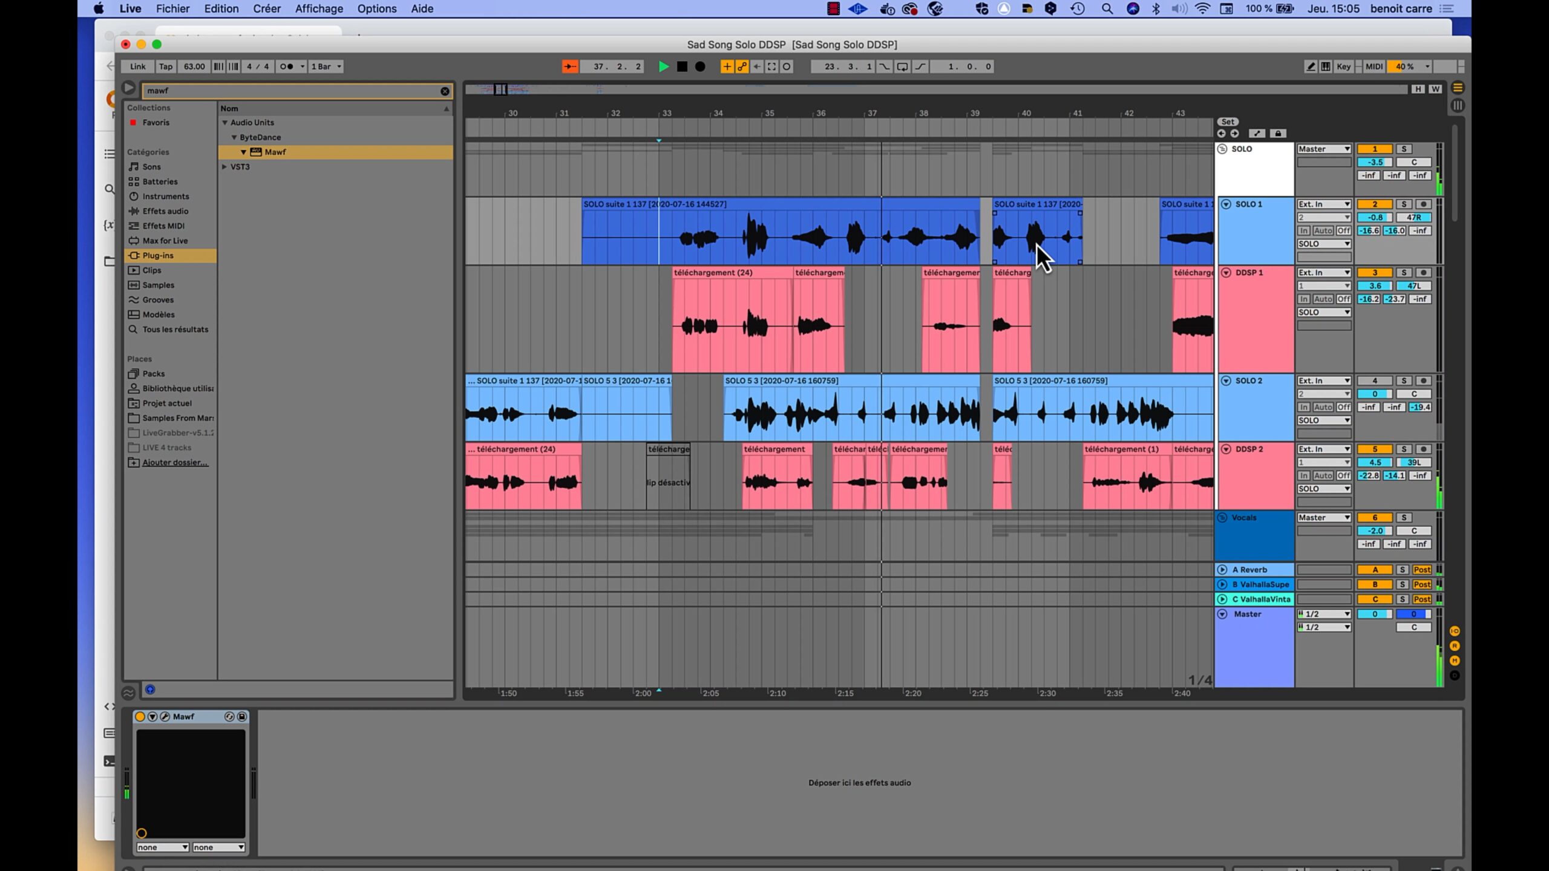Adjust SOLO 1 volume slider -0.8
The height and width of the screenshot is (871, 1549).
1374,218
